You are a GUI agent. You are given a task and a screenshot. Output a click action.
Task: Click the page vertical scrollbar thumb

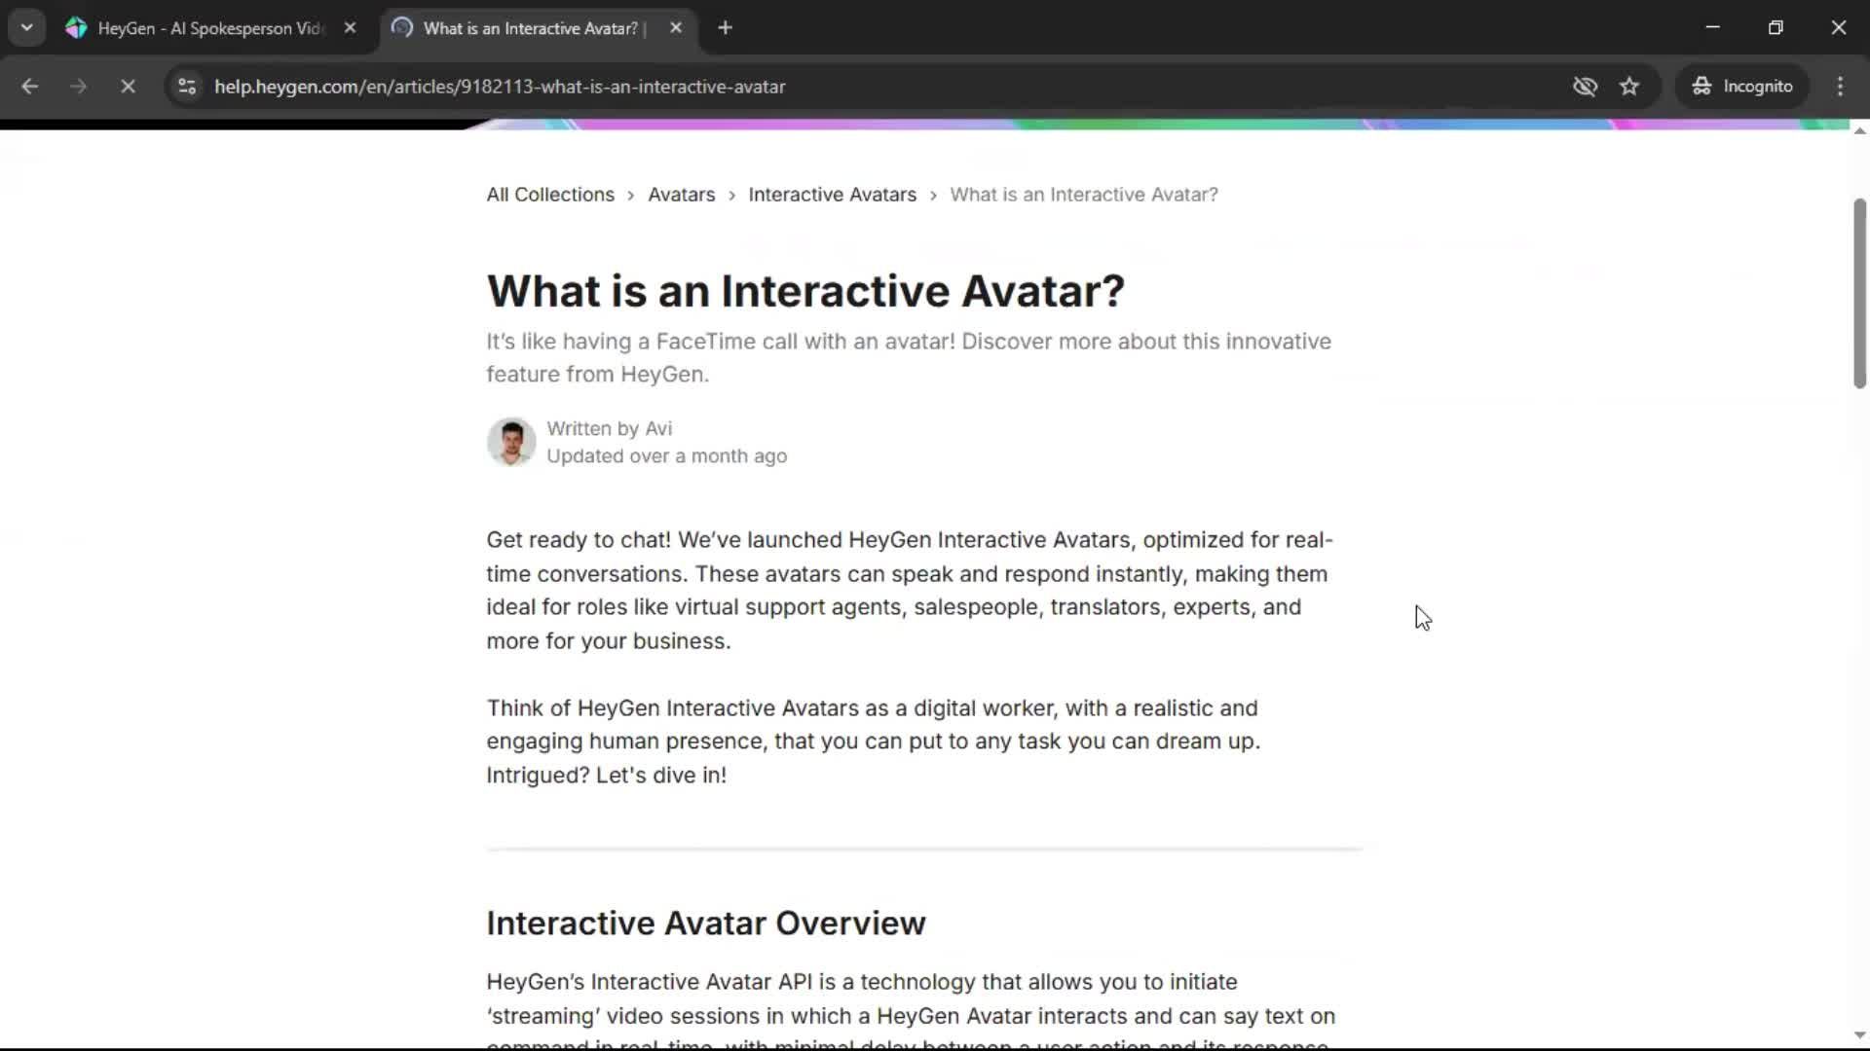tap(1858, 292)
